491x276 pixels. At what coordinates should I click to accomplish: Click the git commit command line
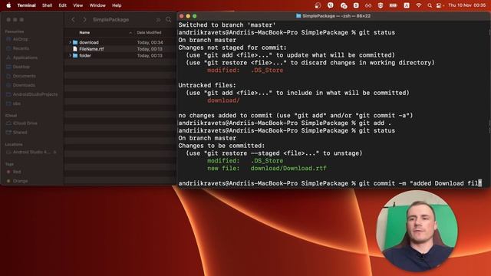click(330, 183)
